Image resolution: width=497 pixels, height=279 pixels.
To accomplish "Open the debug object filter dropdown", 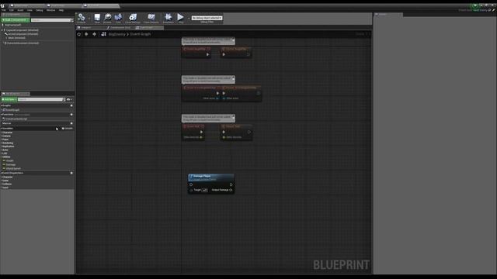I will 207,18.
